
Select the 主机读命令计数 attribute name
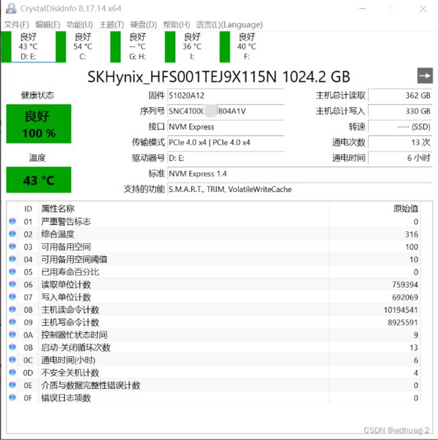70,310
